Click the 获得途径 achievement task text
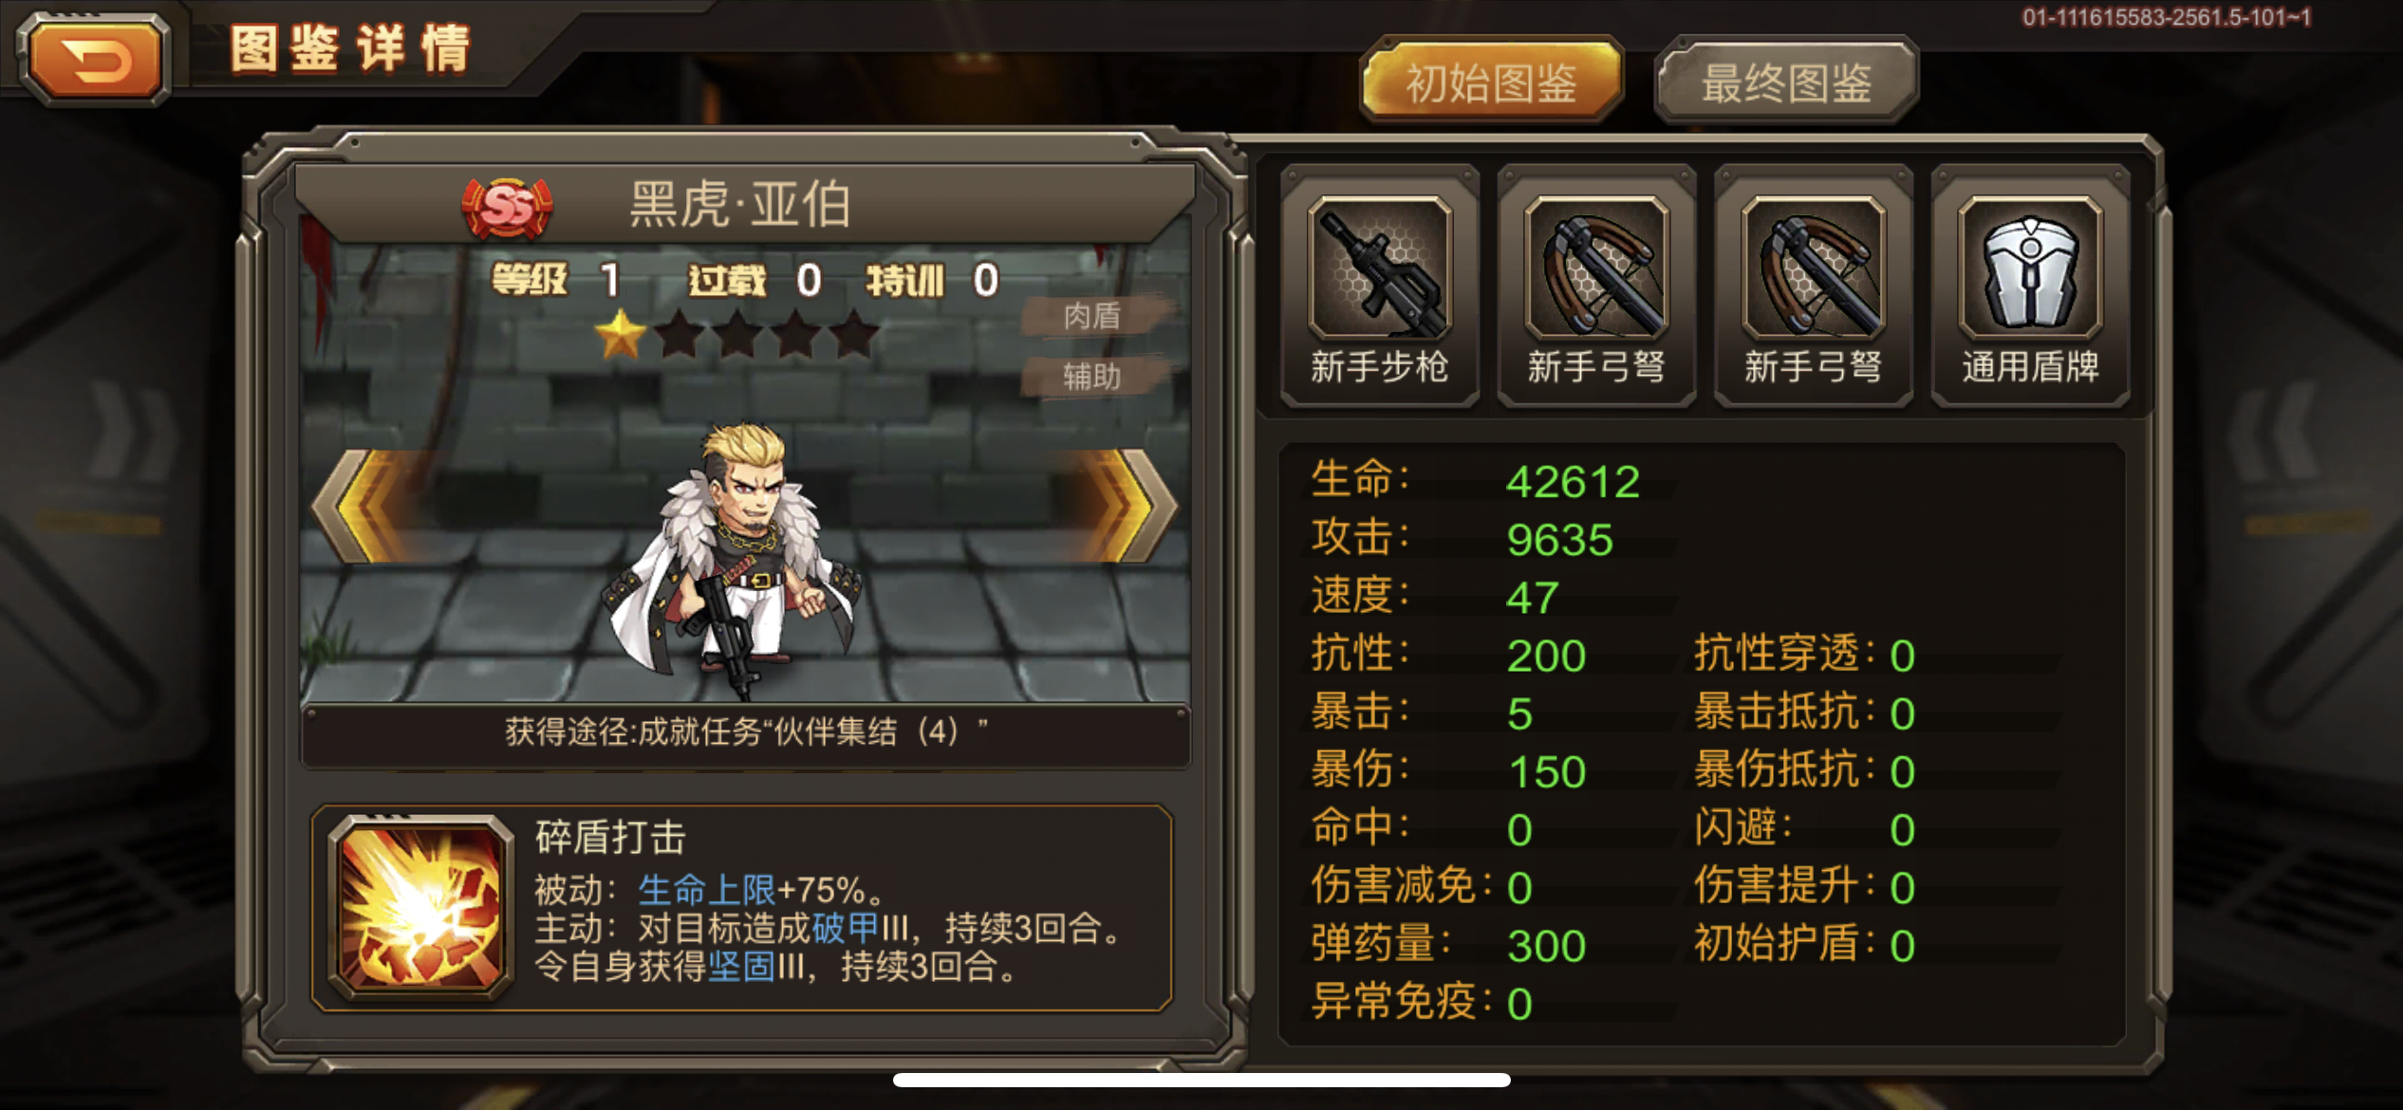 point(746,731)
